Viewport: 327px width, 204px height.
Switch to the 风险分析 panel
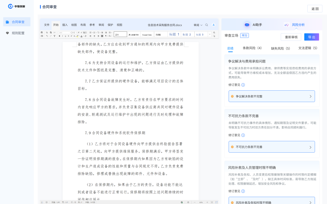[x=294, y=25]
